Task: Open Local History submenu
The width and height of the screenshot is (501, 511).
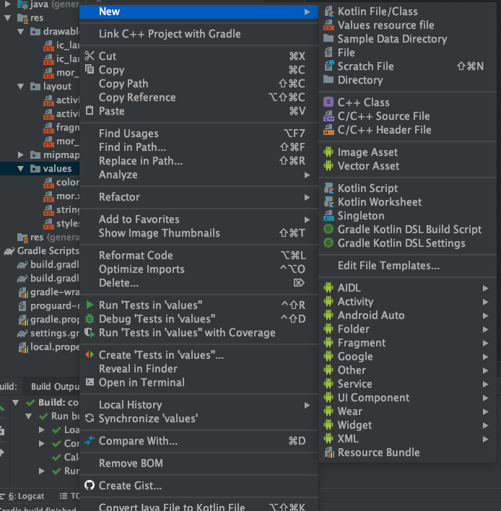Action: [199, 404]
